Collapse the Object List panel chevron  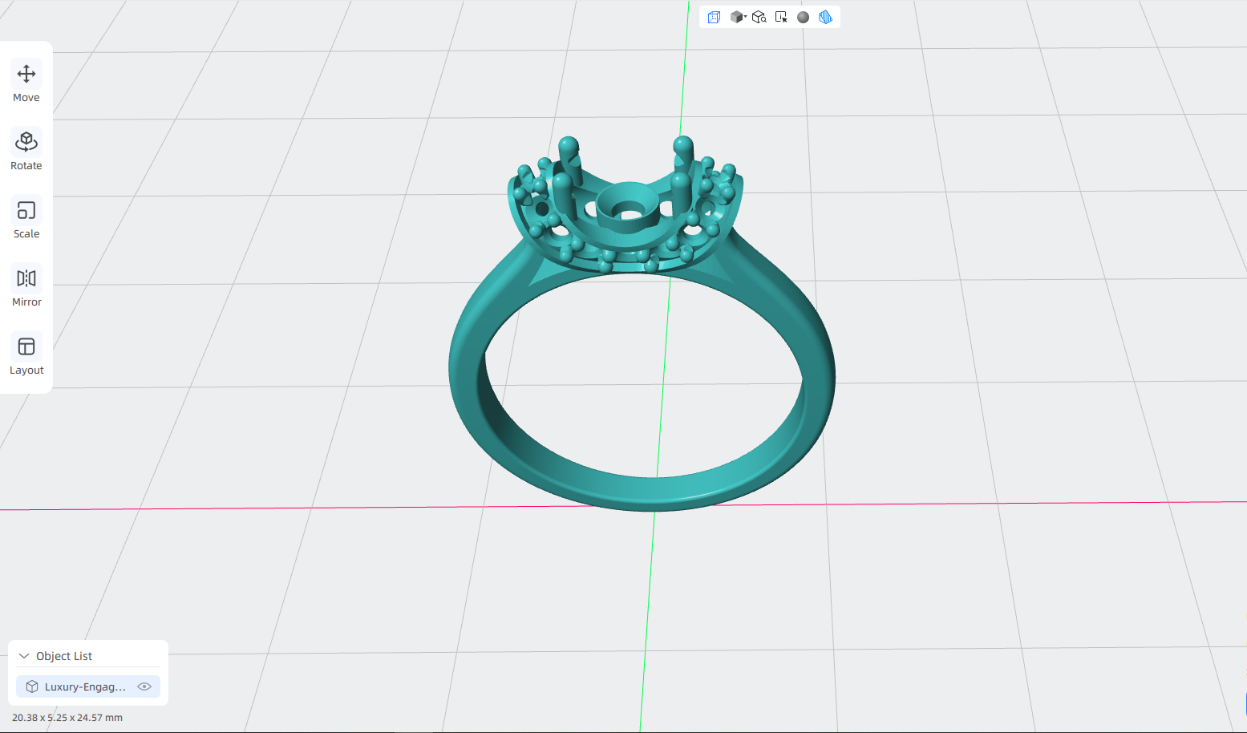tap(24, 656)
